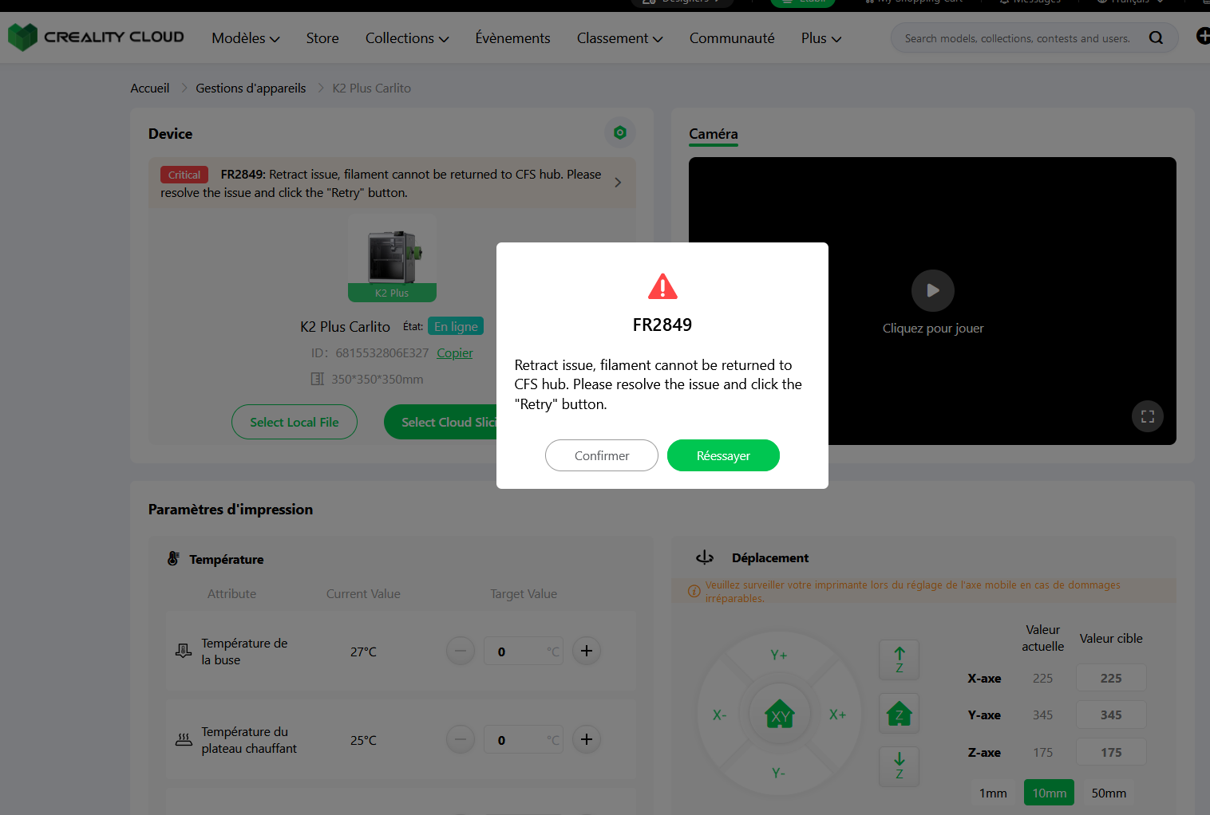Open the Modèles dropdown menu
Image resolution: width=1210 pixels, height=815 pixels.
(x=246, y=37)
